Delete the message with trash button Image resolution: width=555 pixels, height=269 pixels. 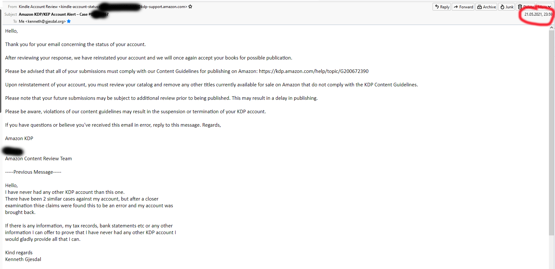(x=526, y=7)
